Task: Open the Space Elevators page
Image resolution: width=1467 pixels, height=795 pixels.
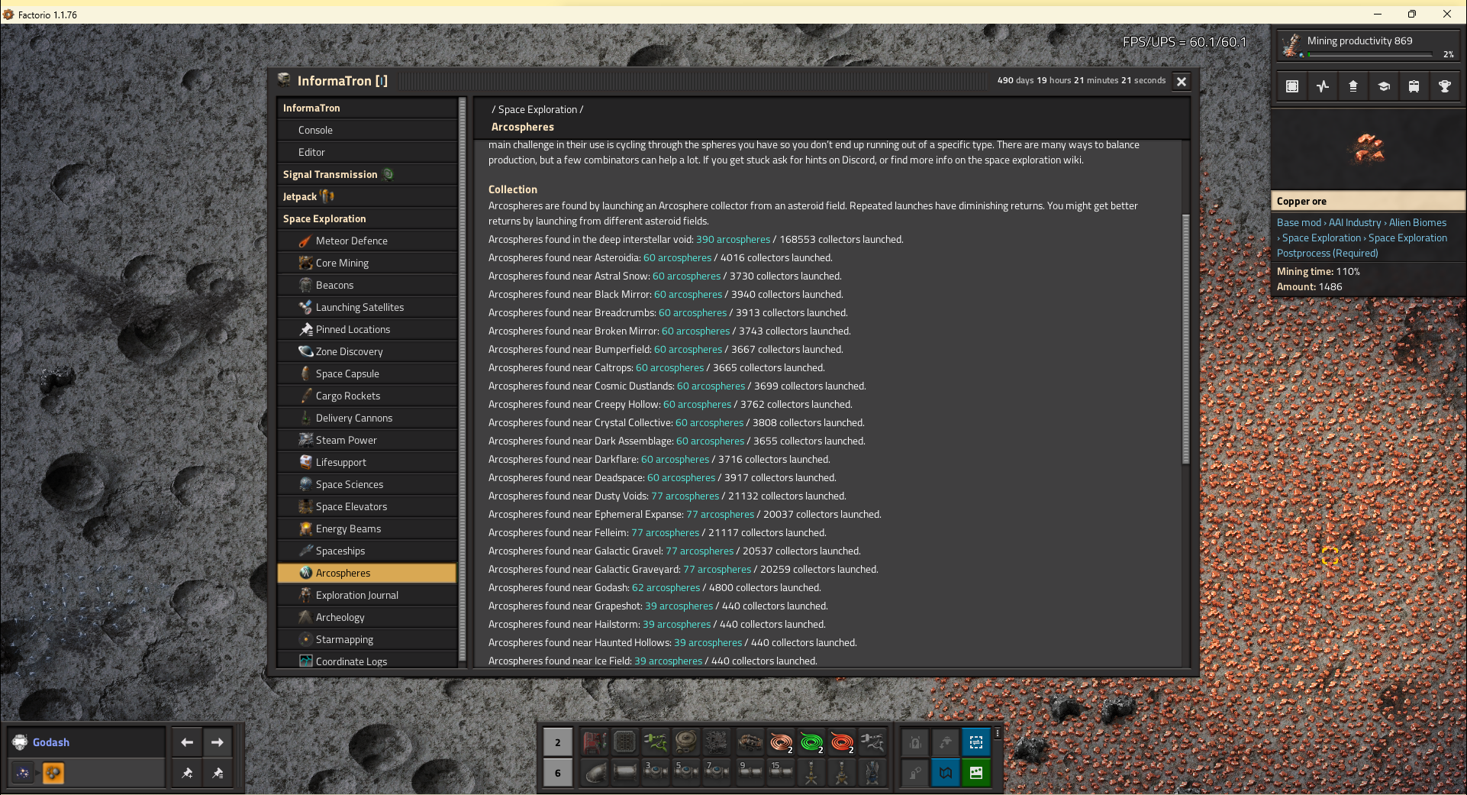Action: [x=367, y=506]
